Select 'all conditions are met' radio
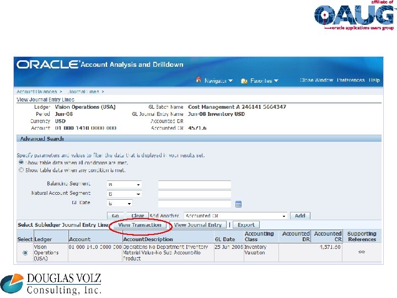 coord(22,162)
